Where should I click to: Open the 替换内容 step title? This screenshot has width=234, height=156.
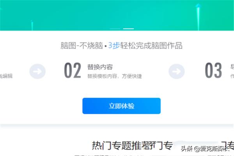[100, 67]
